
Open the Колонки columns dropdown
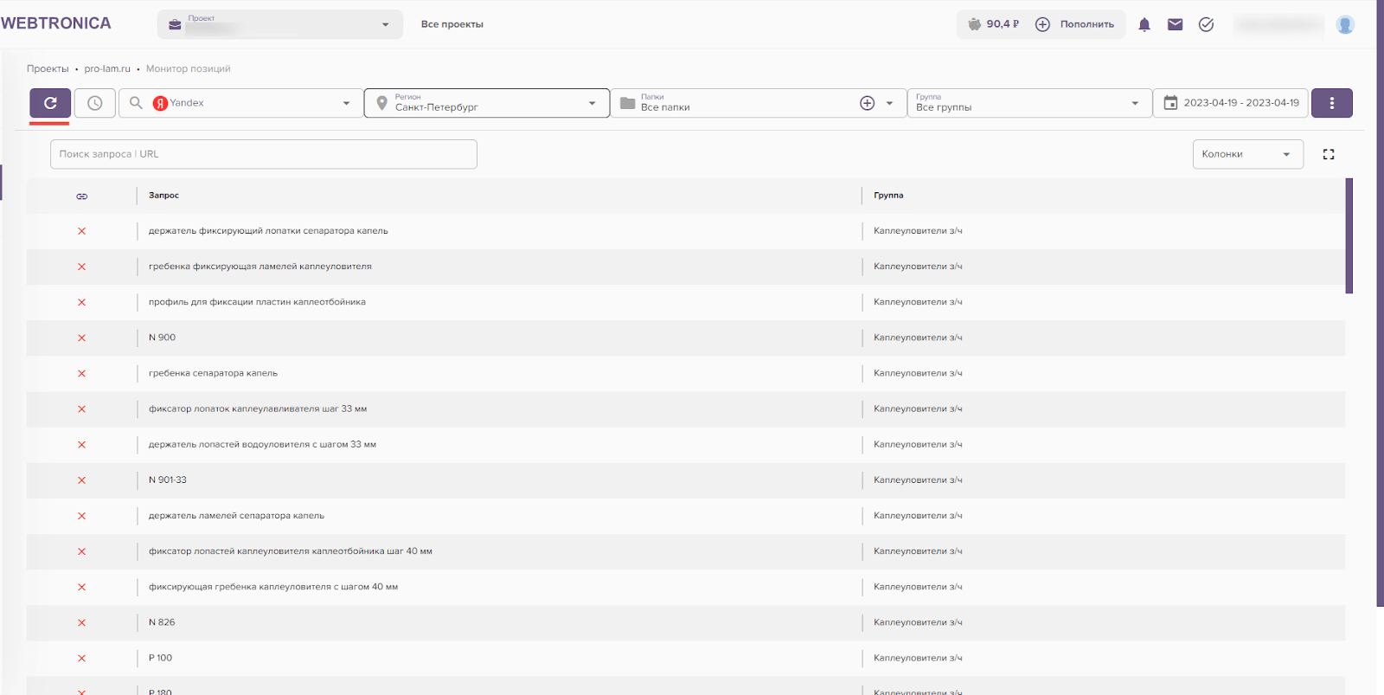point(1247,154)
